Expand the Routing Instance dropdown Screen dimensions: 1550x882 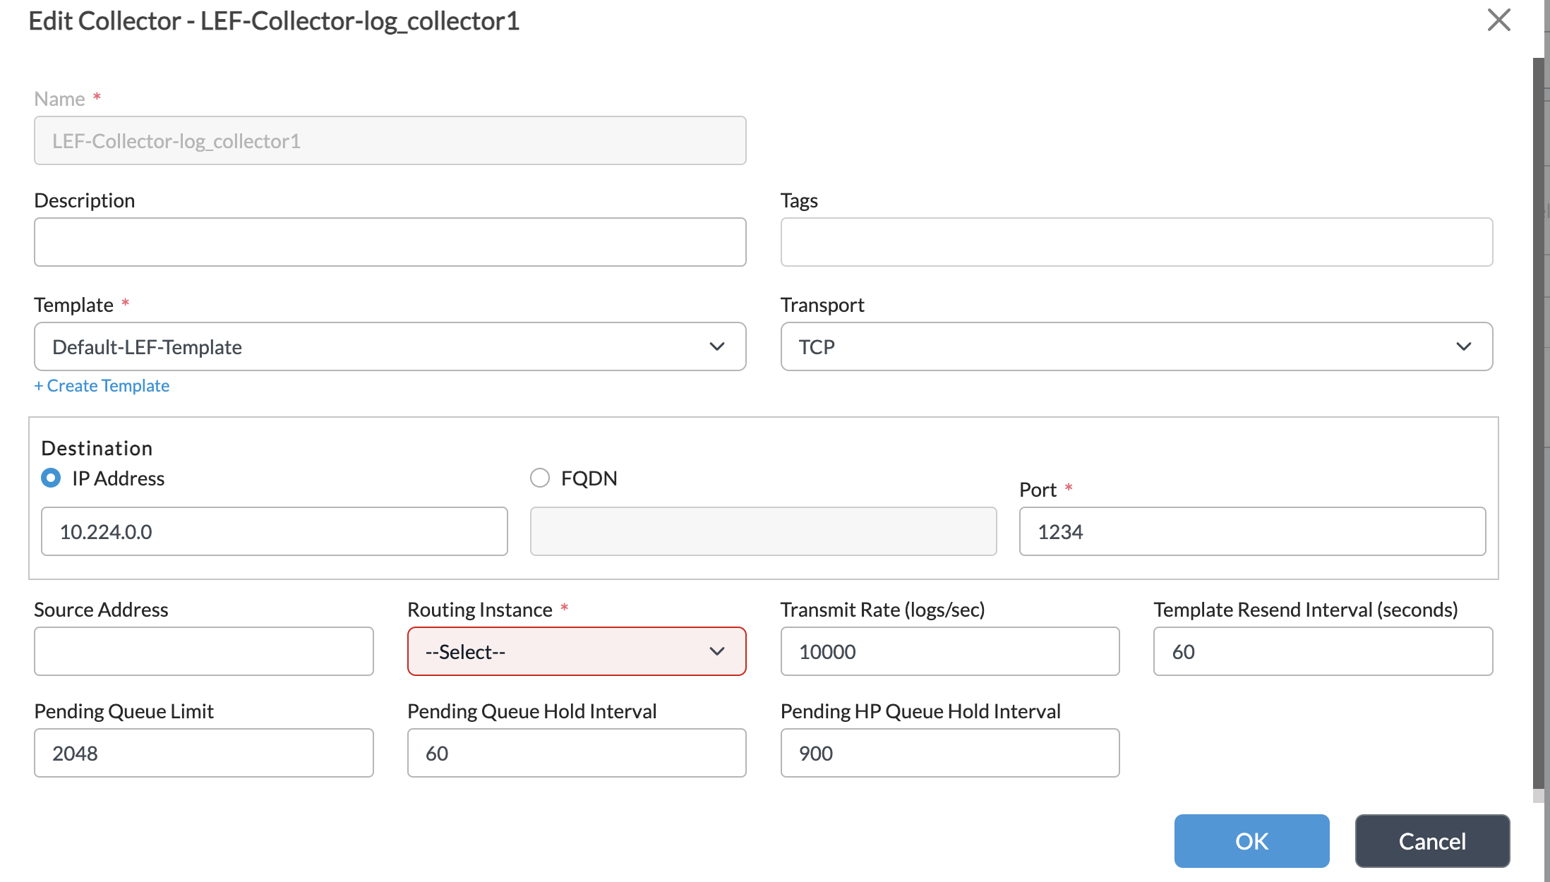click(x=576, y=651)
